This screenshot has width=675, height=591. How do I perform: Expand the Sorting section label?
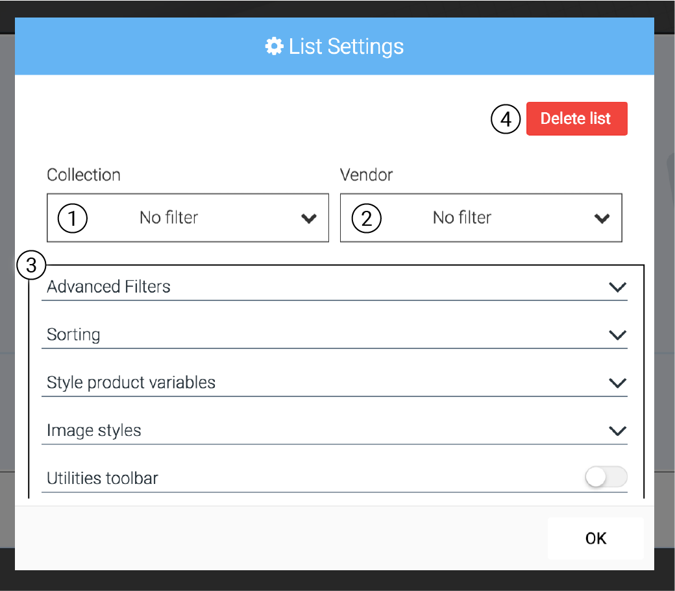[73, 335]
